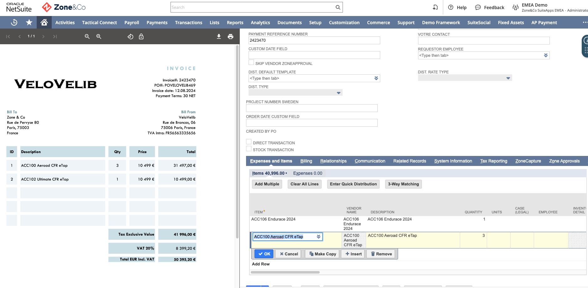The image size is (588, 288).
Task: Click the search magnifier icon
Action: 338,7
